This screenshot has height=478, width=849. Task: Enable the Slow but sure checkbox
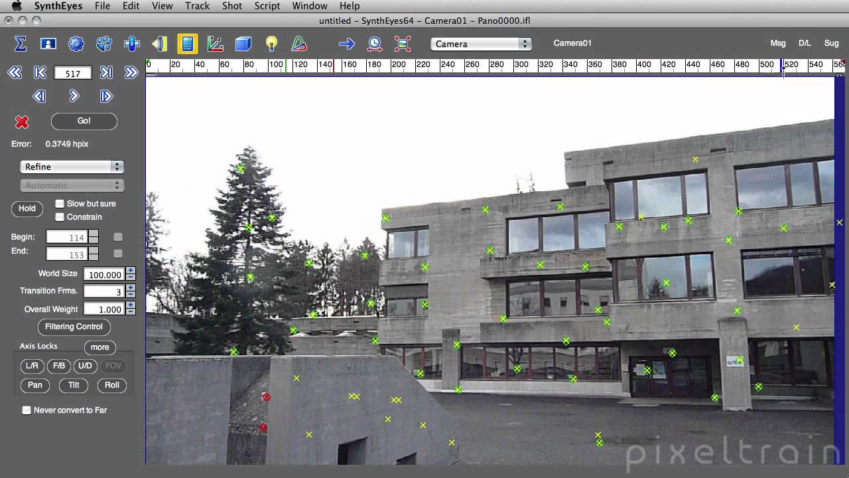click(x=60, y=204)
